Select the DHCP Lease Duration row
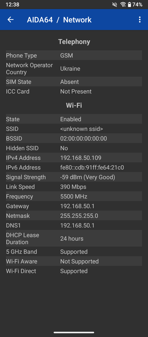This screenshot has width=148, height=337. pyautogui.click(x=74, y=238)
